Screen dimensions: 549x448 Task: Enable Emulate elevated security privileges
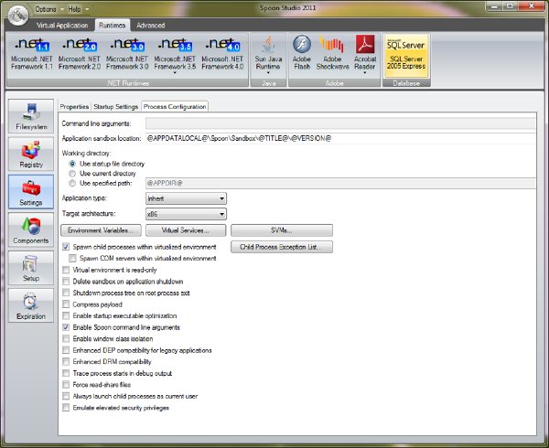[66, 408]
